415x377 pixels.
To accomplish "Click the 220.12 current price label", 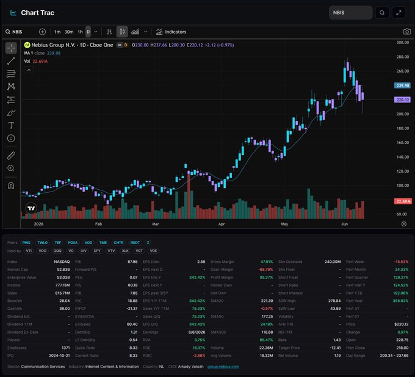I will pos(403,99).
